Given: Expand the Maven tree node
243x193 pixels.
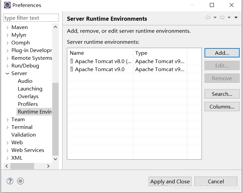Looking at the screenshot, I should (x=7, y=28).
